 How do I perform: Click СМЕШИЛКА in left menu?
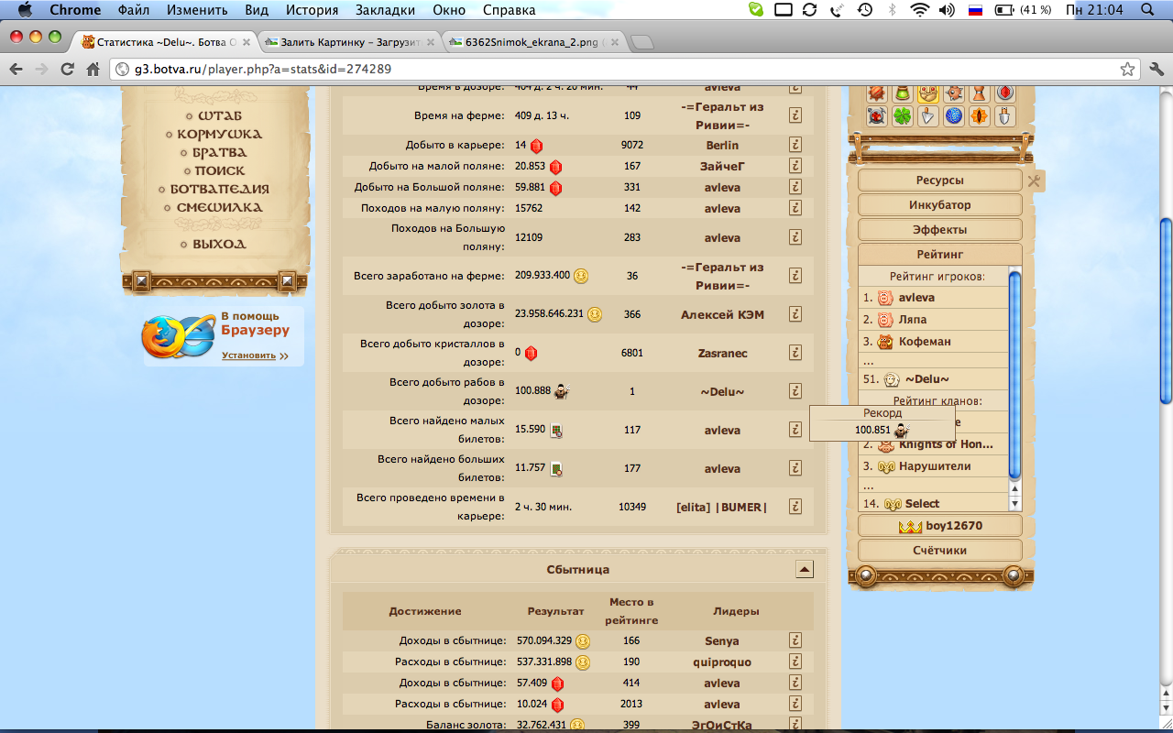[x=219, y=207]
